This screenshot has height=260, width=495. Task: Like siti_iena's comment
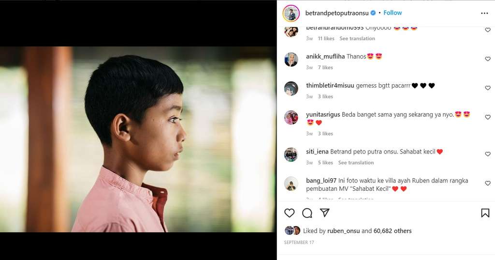tap(487, 154)
